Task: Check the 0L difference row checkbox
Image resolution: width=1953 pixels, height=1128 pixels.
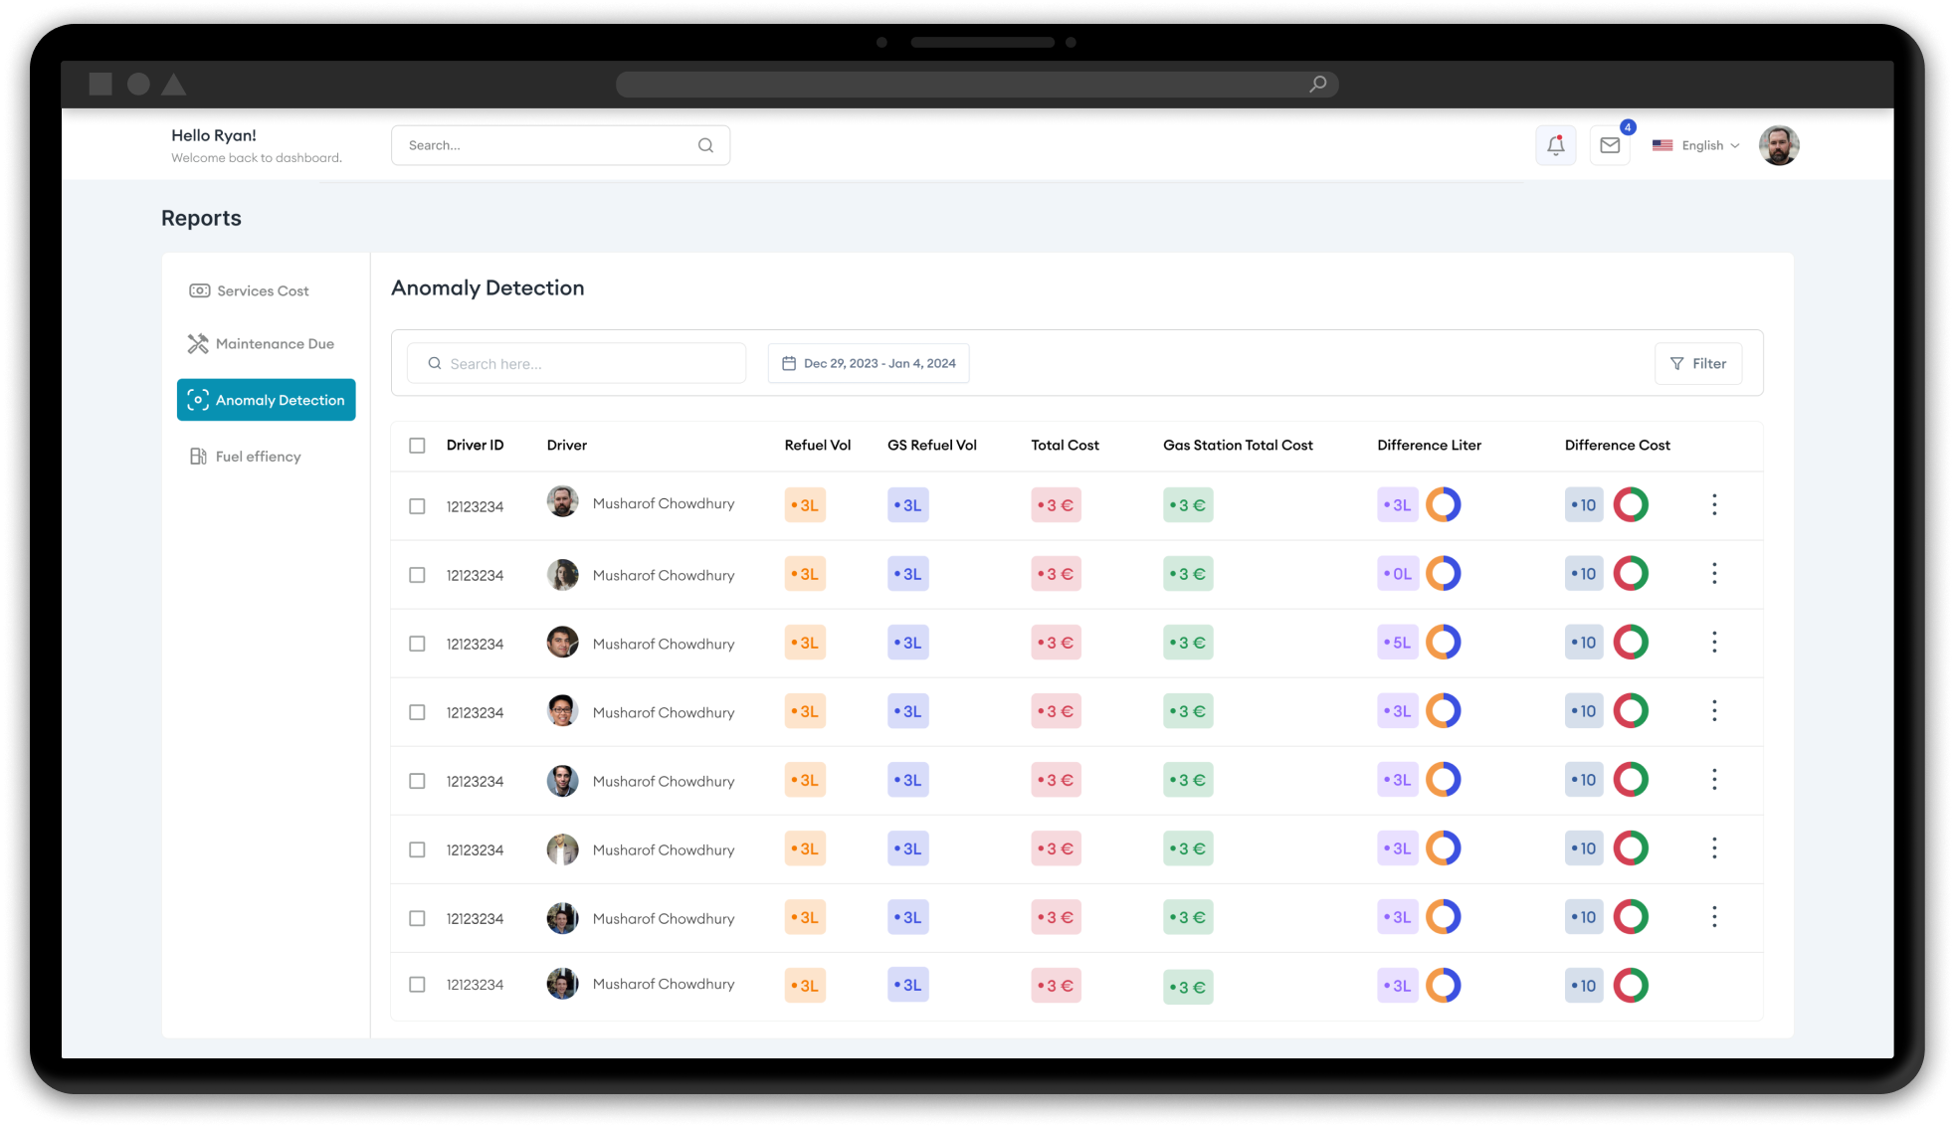Action: coord(417,575)
